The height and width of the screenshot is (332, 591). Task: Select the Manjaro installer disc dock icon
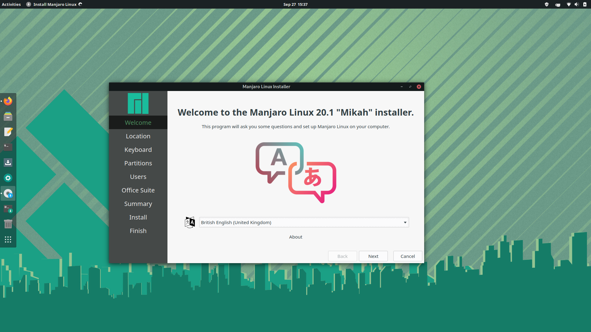pos(8,193)
